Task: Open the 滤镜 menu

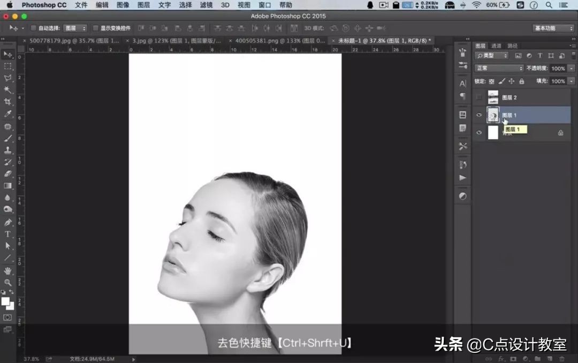Action: 206,5
